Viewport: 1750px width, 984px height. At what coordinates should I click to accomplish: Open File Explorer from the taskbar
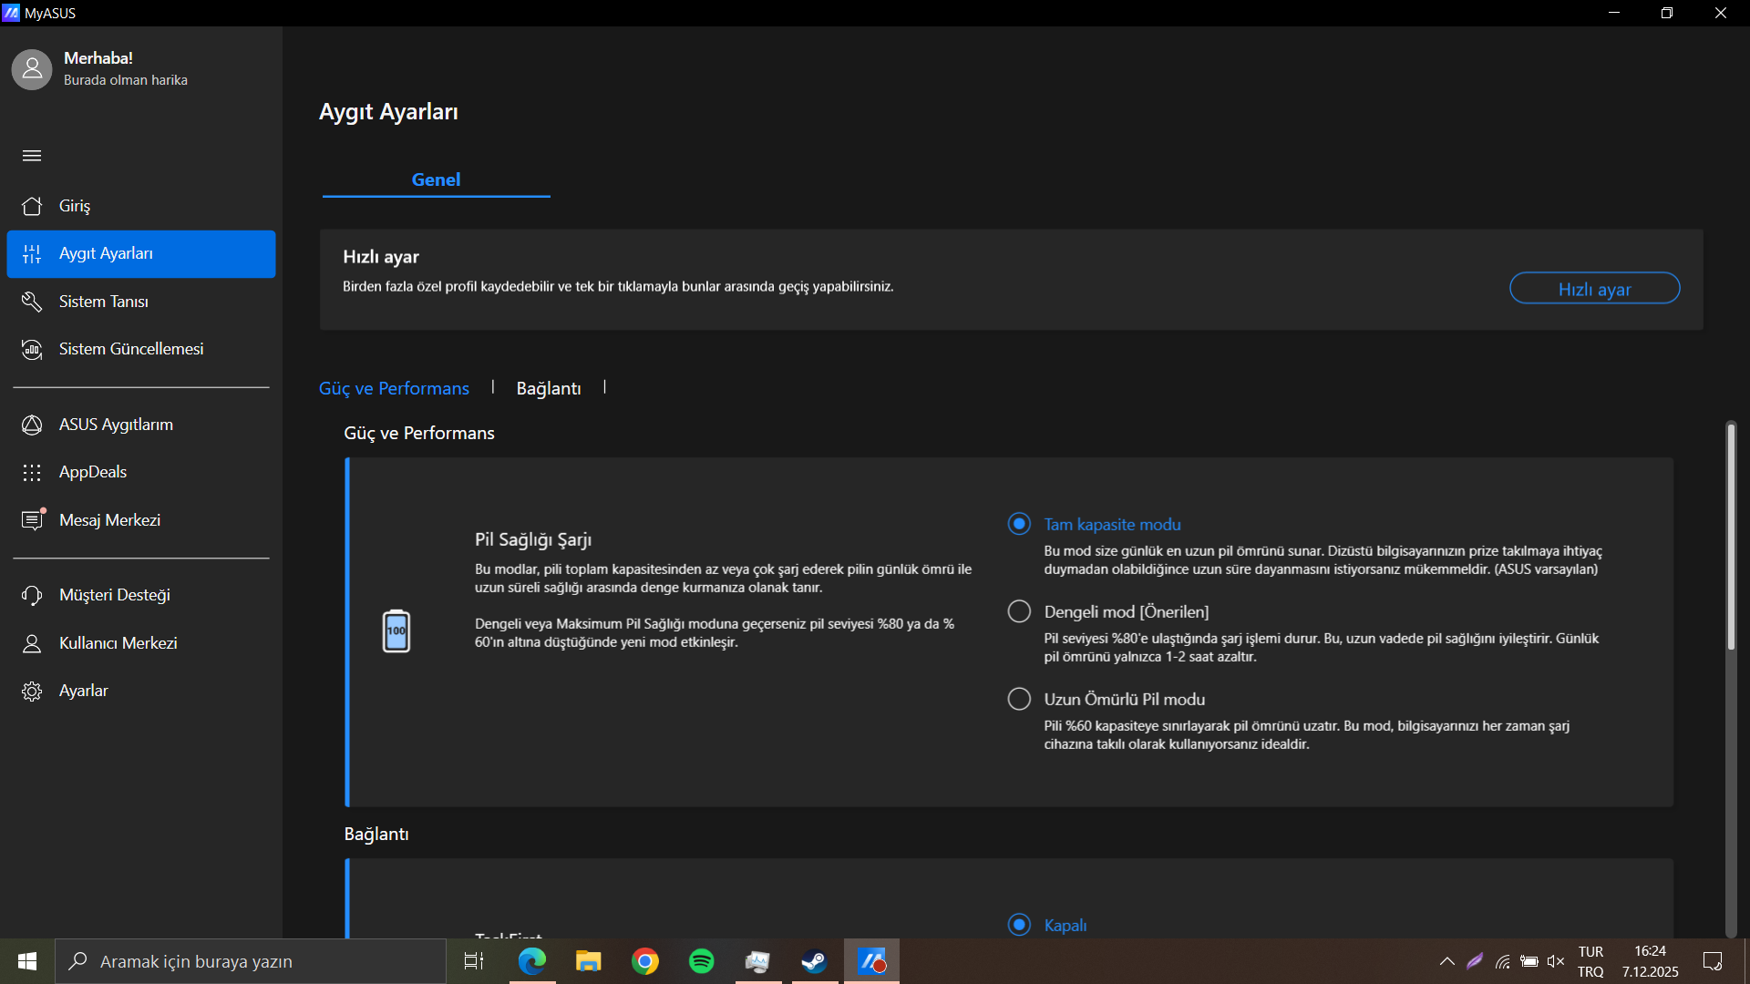(589, 961)
